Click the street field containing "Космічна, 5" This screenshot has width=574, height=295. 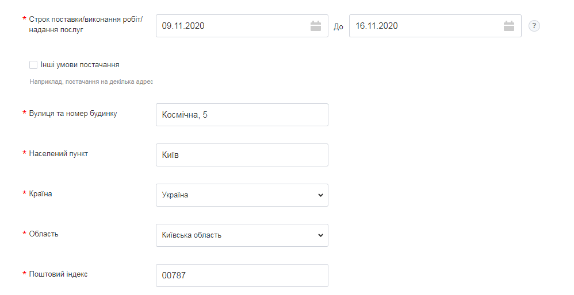coord(242,115)
